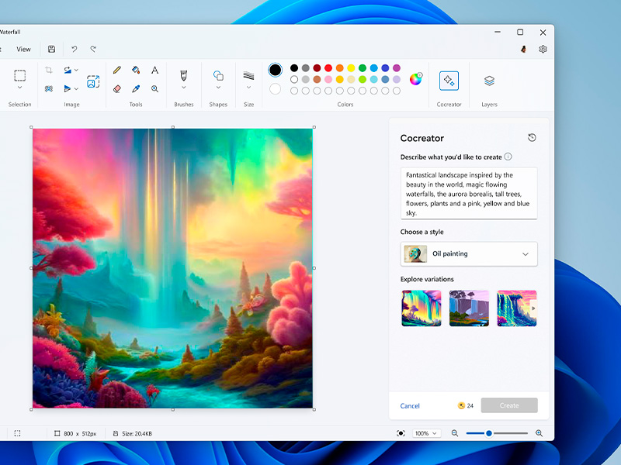Expand the Brushes dropdown arrow
621x465 pixels.
coord(184,88)
